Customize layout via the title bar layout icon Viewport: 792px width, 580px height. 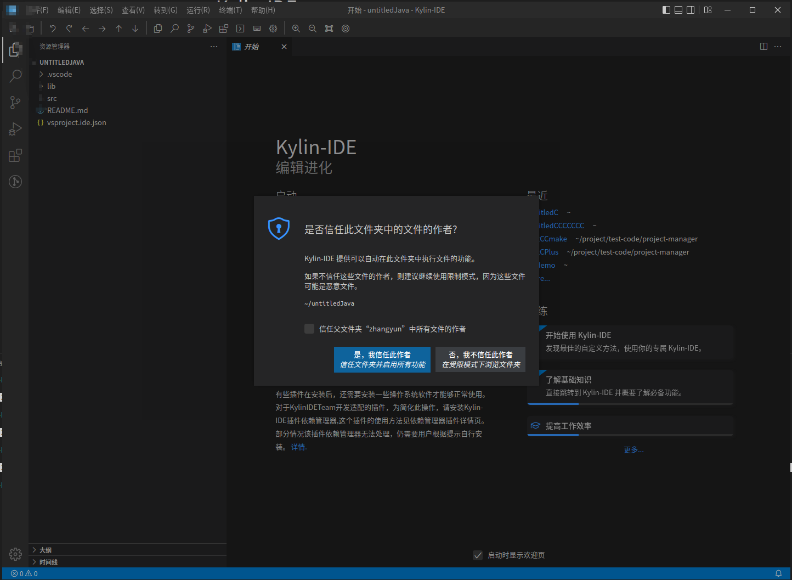(708, 10)
